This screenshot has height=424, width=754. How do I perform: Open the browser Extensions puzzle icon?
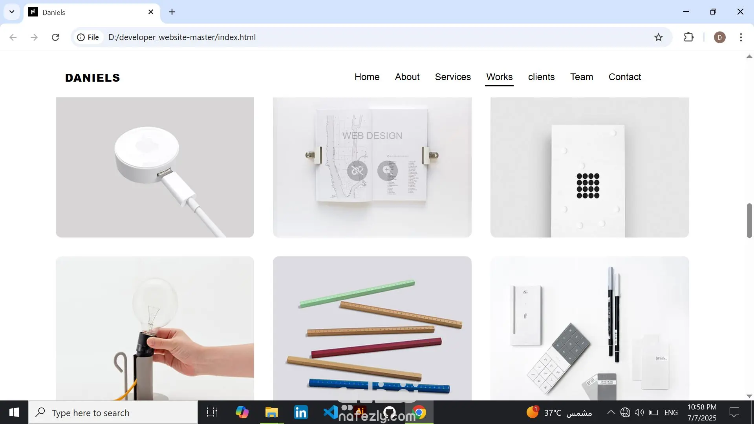tap(689, 37)
